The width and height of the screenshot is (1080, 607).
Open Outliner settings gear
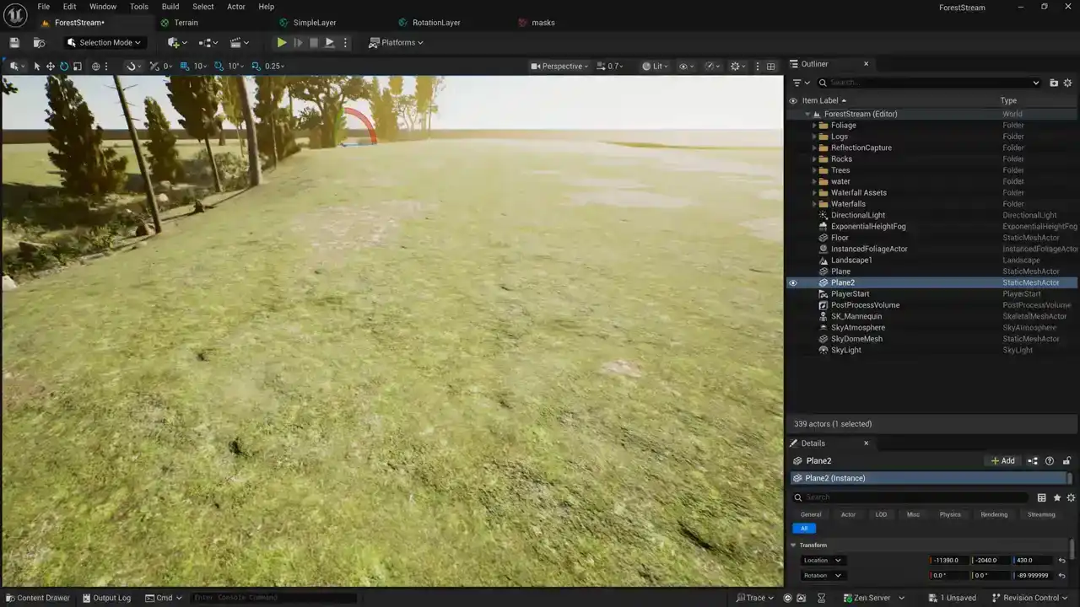1067,83
